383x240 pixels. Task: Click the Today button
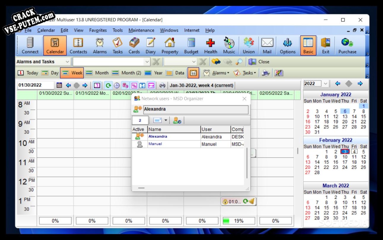(28, 73)
